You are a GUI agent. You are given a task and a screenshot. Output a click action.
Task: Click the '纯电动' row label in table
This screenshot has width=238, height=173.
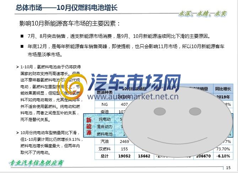coord(104,119)
